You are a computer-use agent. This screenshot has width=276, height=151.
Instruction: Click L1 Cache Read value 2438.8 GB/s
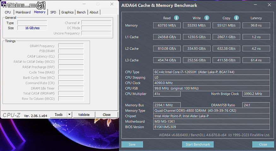point(167,37)
